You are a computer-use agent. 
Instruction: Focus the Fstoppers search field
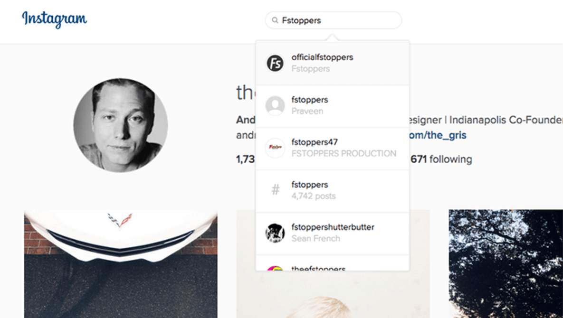point(333,20)
